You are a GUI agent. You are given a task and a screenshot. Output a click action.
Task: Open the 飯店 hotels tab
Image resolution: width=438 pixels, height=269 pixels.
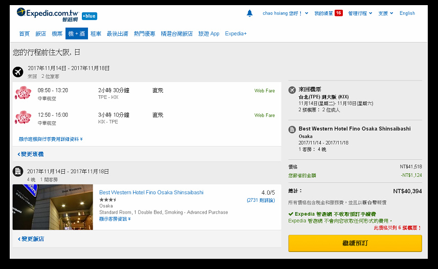40,33
